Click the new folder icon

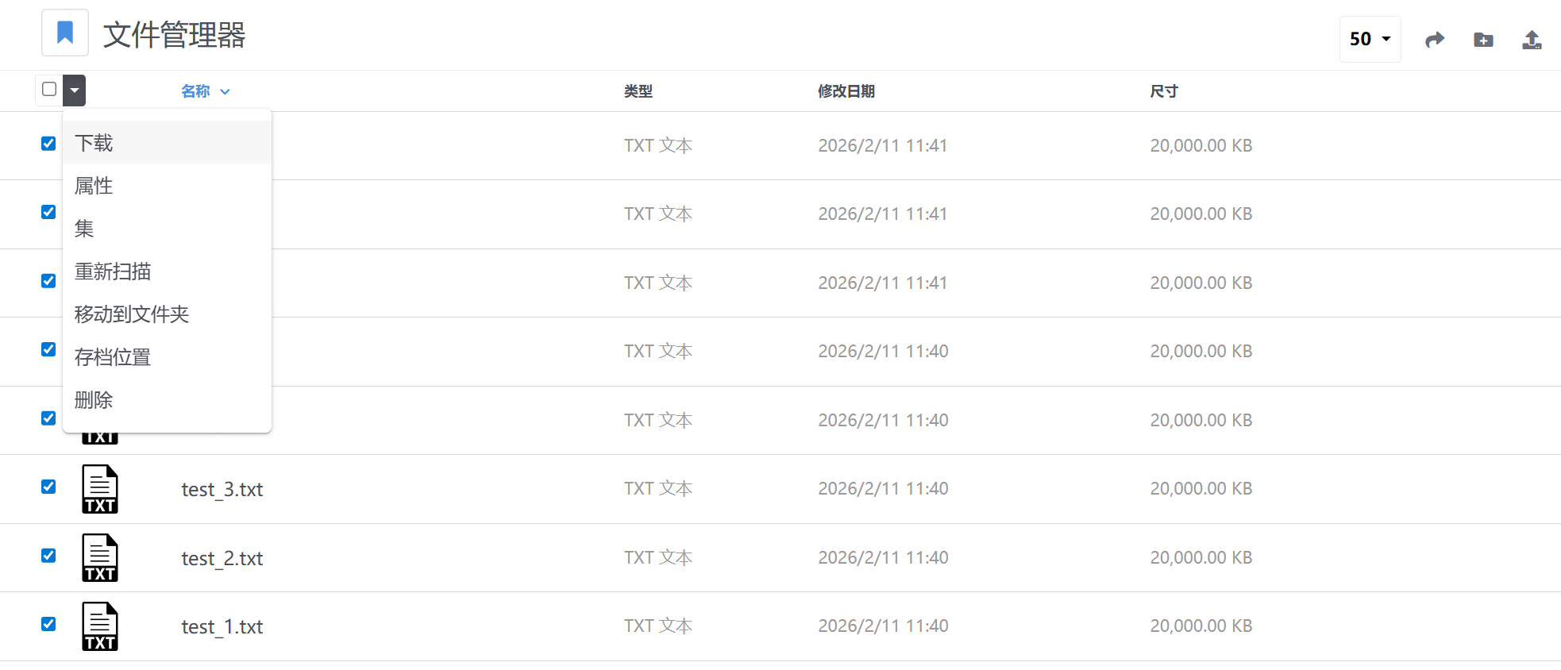[x=1483, y=40]
